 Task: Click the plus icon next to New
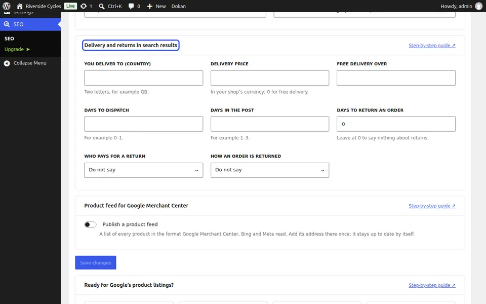click(x=150, y=6)
